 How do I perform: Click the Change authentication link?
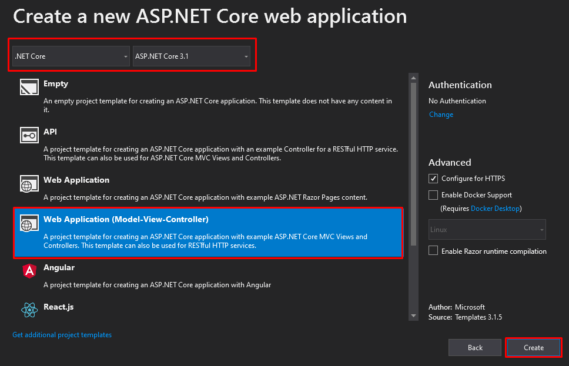441,115
